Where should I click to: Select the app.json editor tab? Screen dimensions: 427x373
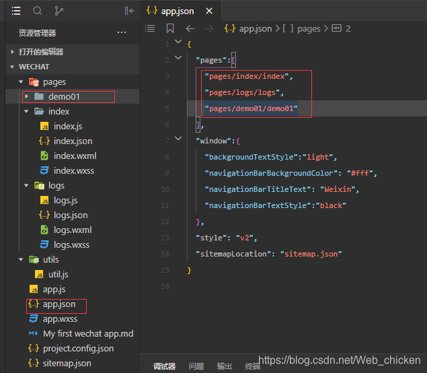pyautogui.click(x=180, y=11)
